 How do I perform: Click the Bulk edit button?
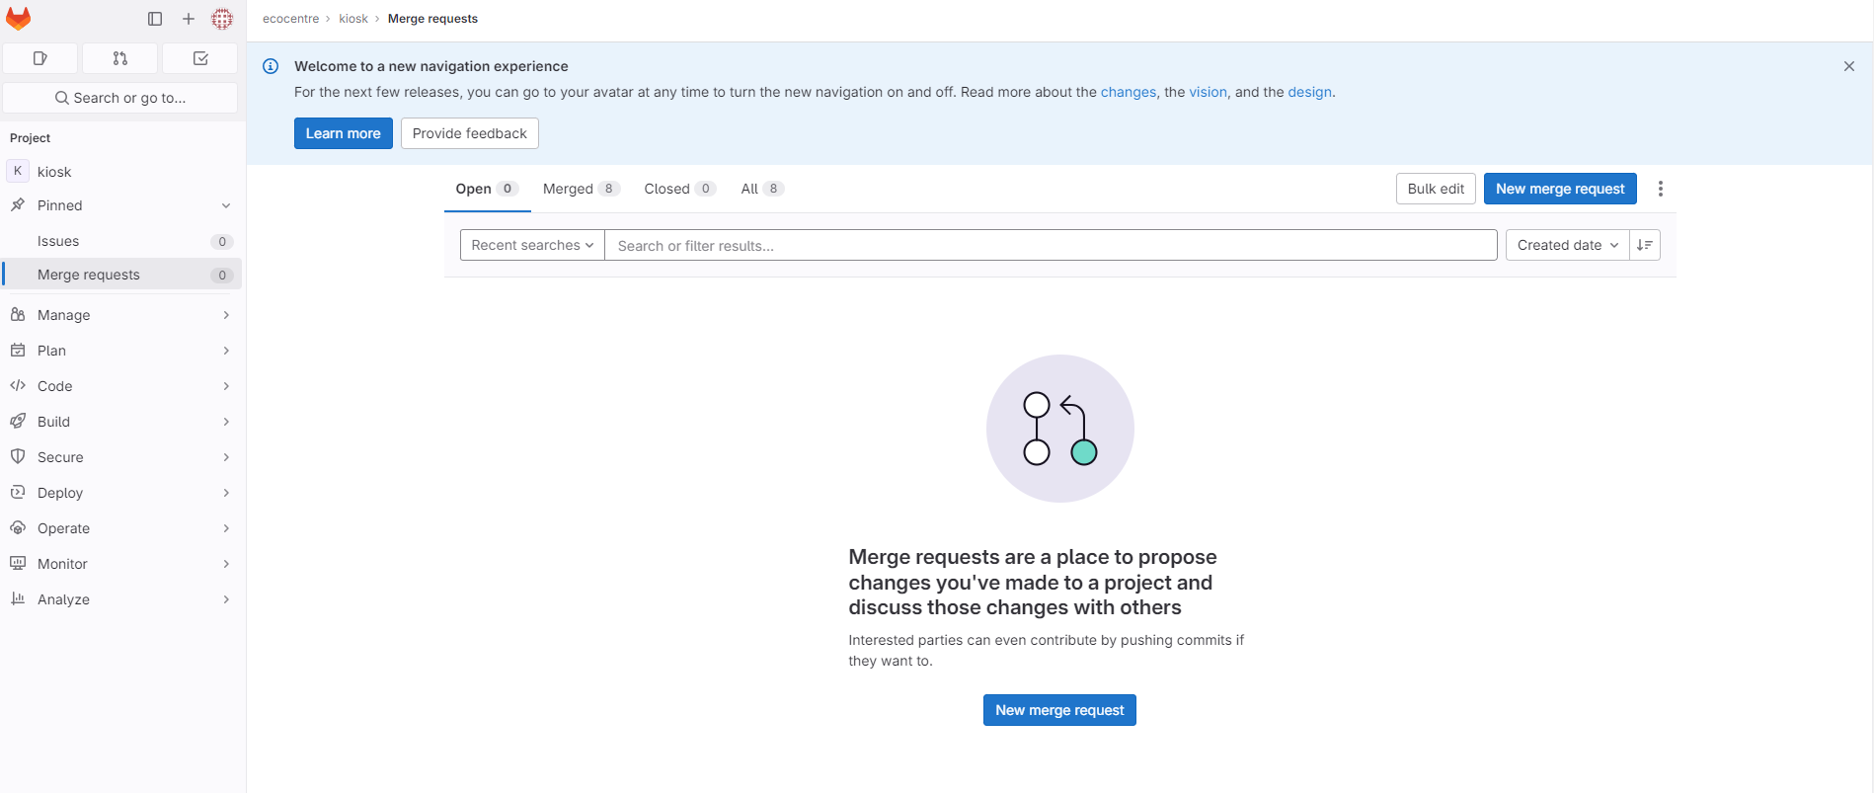[1436, 189]
